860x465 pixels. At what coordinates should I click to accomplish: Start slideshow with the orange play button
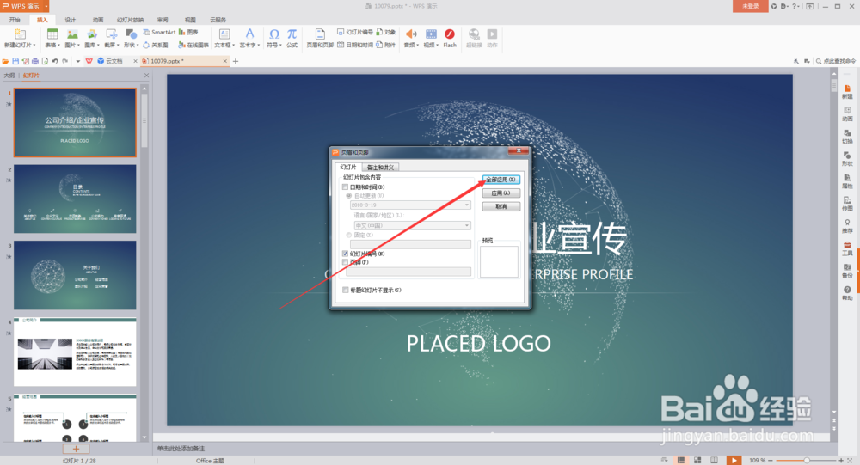[734, 460]
